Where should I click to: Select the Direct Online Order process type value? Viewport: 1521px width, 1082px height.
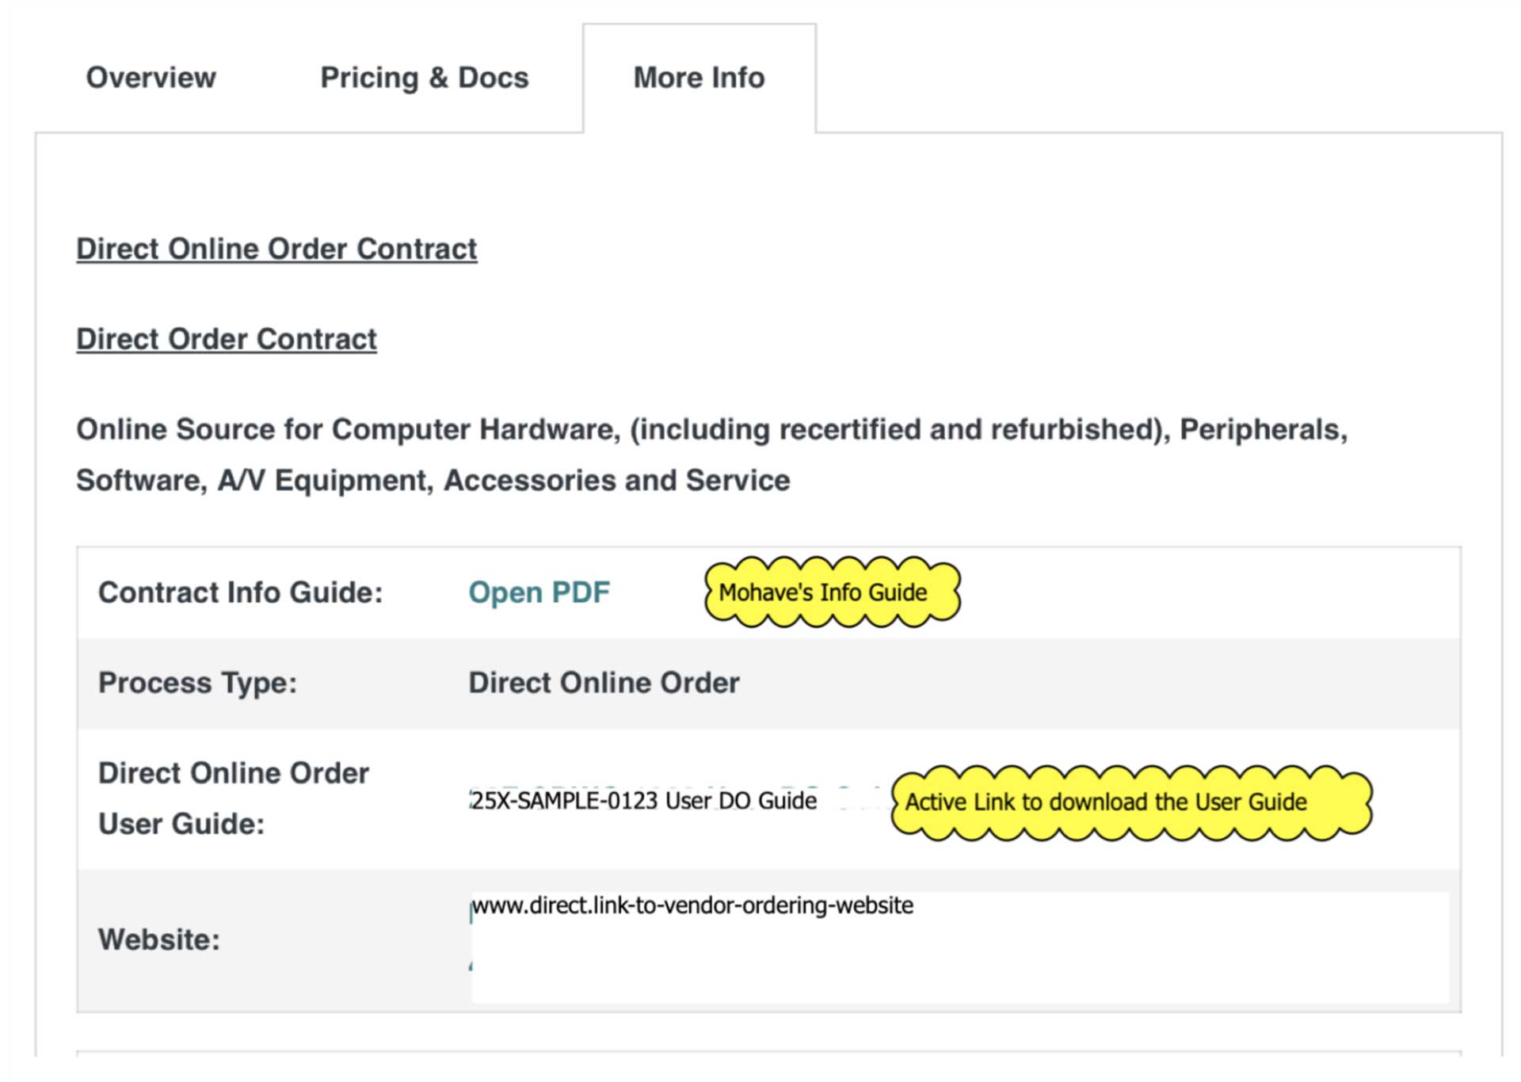(604, 683)
